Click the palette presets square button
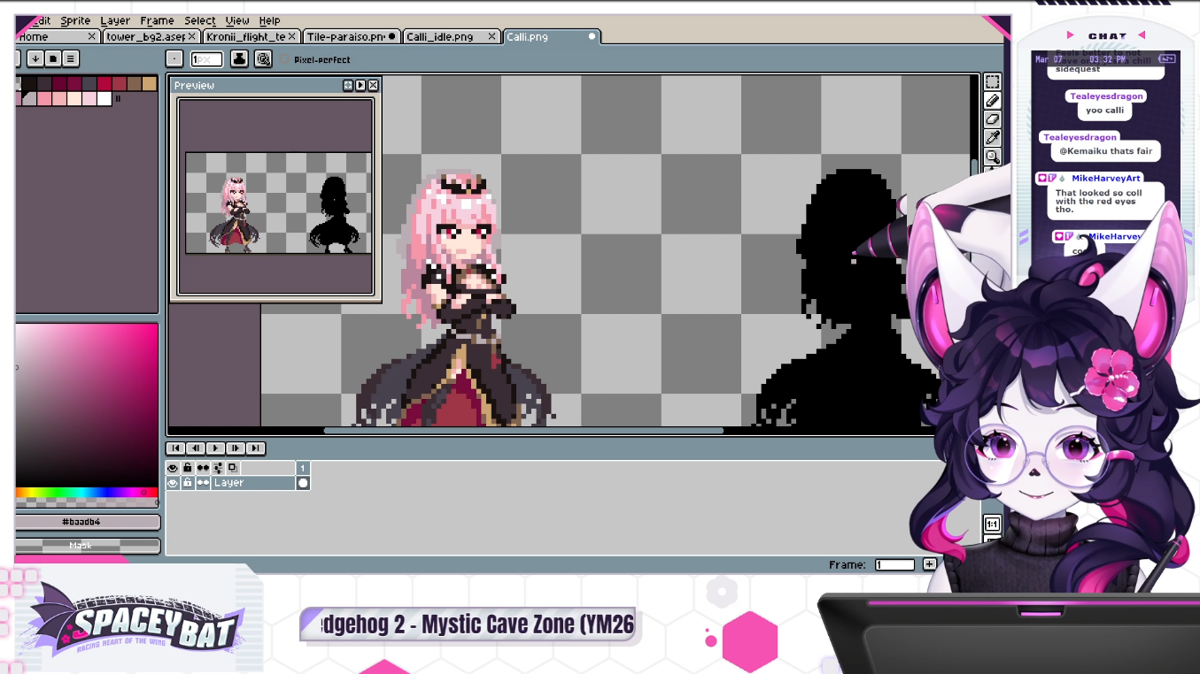The width and height of the screenshot is (1200, 674). click(53, 59)
